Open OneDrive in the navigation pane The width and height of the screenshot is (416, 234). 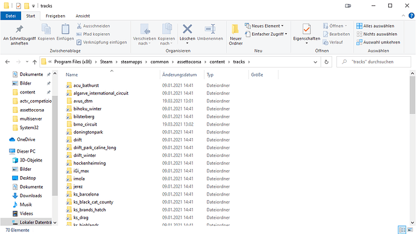pyautogui.click(x=26, y=139)
